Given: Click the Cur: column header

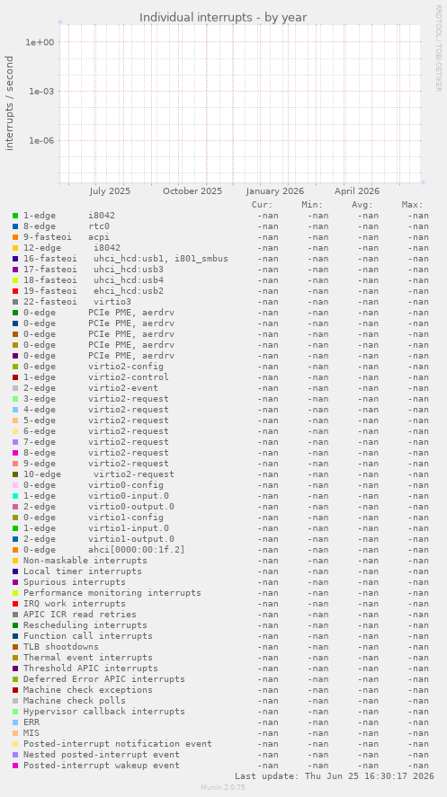Looking at the screenshot, I should click(x=263, y=205).
